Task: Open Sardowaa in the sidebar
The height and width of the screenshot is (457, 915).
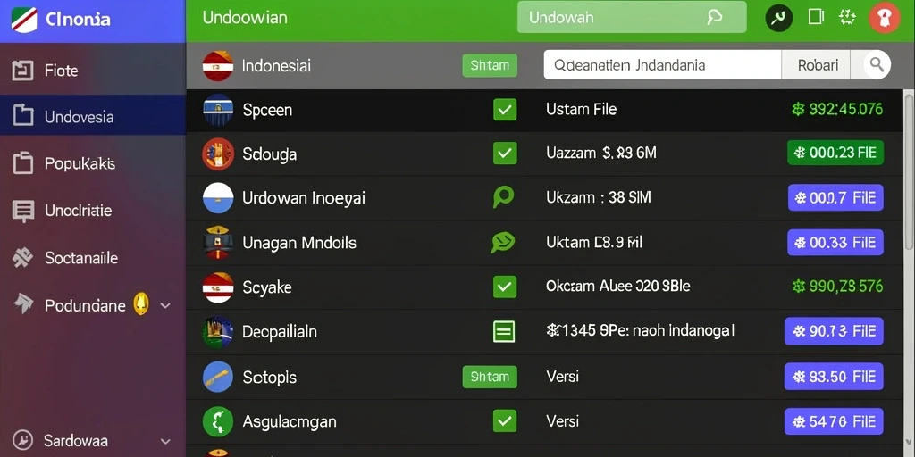Action: coord(93,440)
